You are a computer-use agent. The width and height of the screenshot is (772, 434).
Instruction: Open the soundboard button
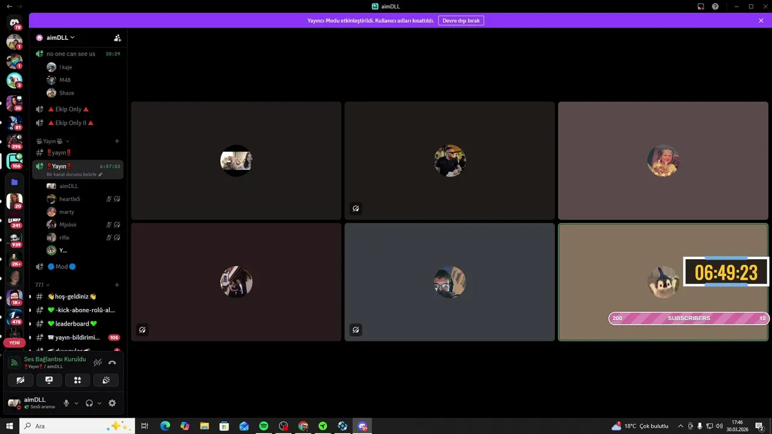point(106,380)
